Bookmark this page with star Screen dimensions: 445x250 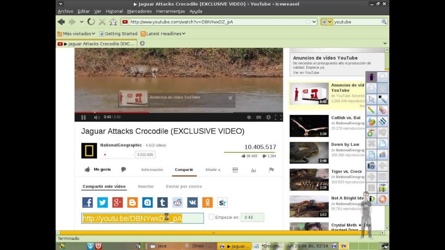(308, 22)
